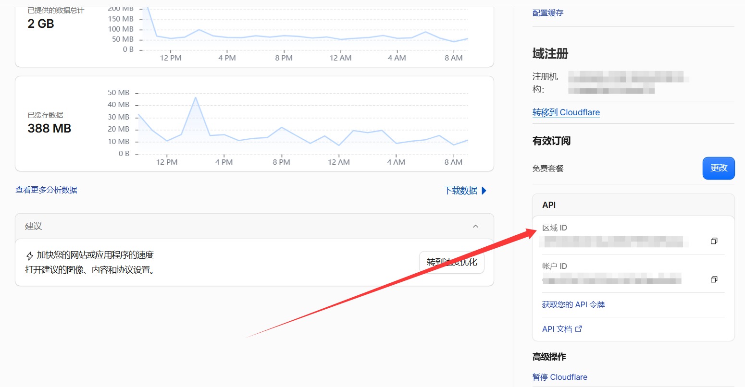
Task: Open API 文档 link
Action: point(557,329)
